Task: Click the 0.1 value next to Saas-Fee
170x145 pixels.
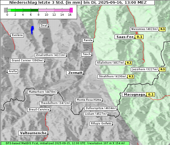Action: click(x=139, y=37)
